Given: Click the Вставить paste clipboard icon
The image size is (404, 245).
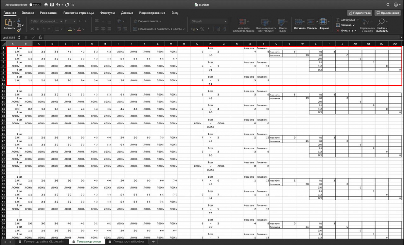Looking at the screenshot, I should pos(8,22).
